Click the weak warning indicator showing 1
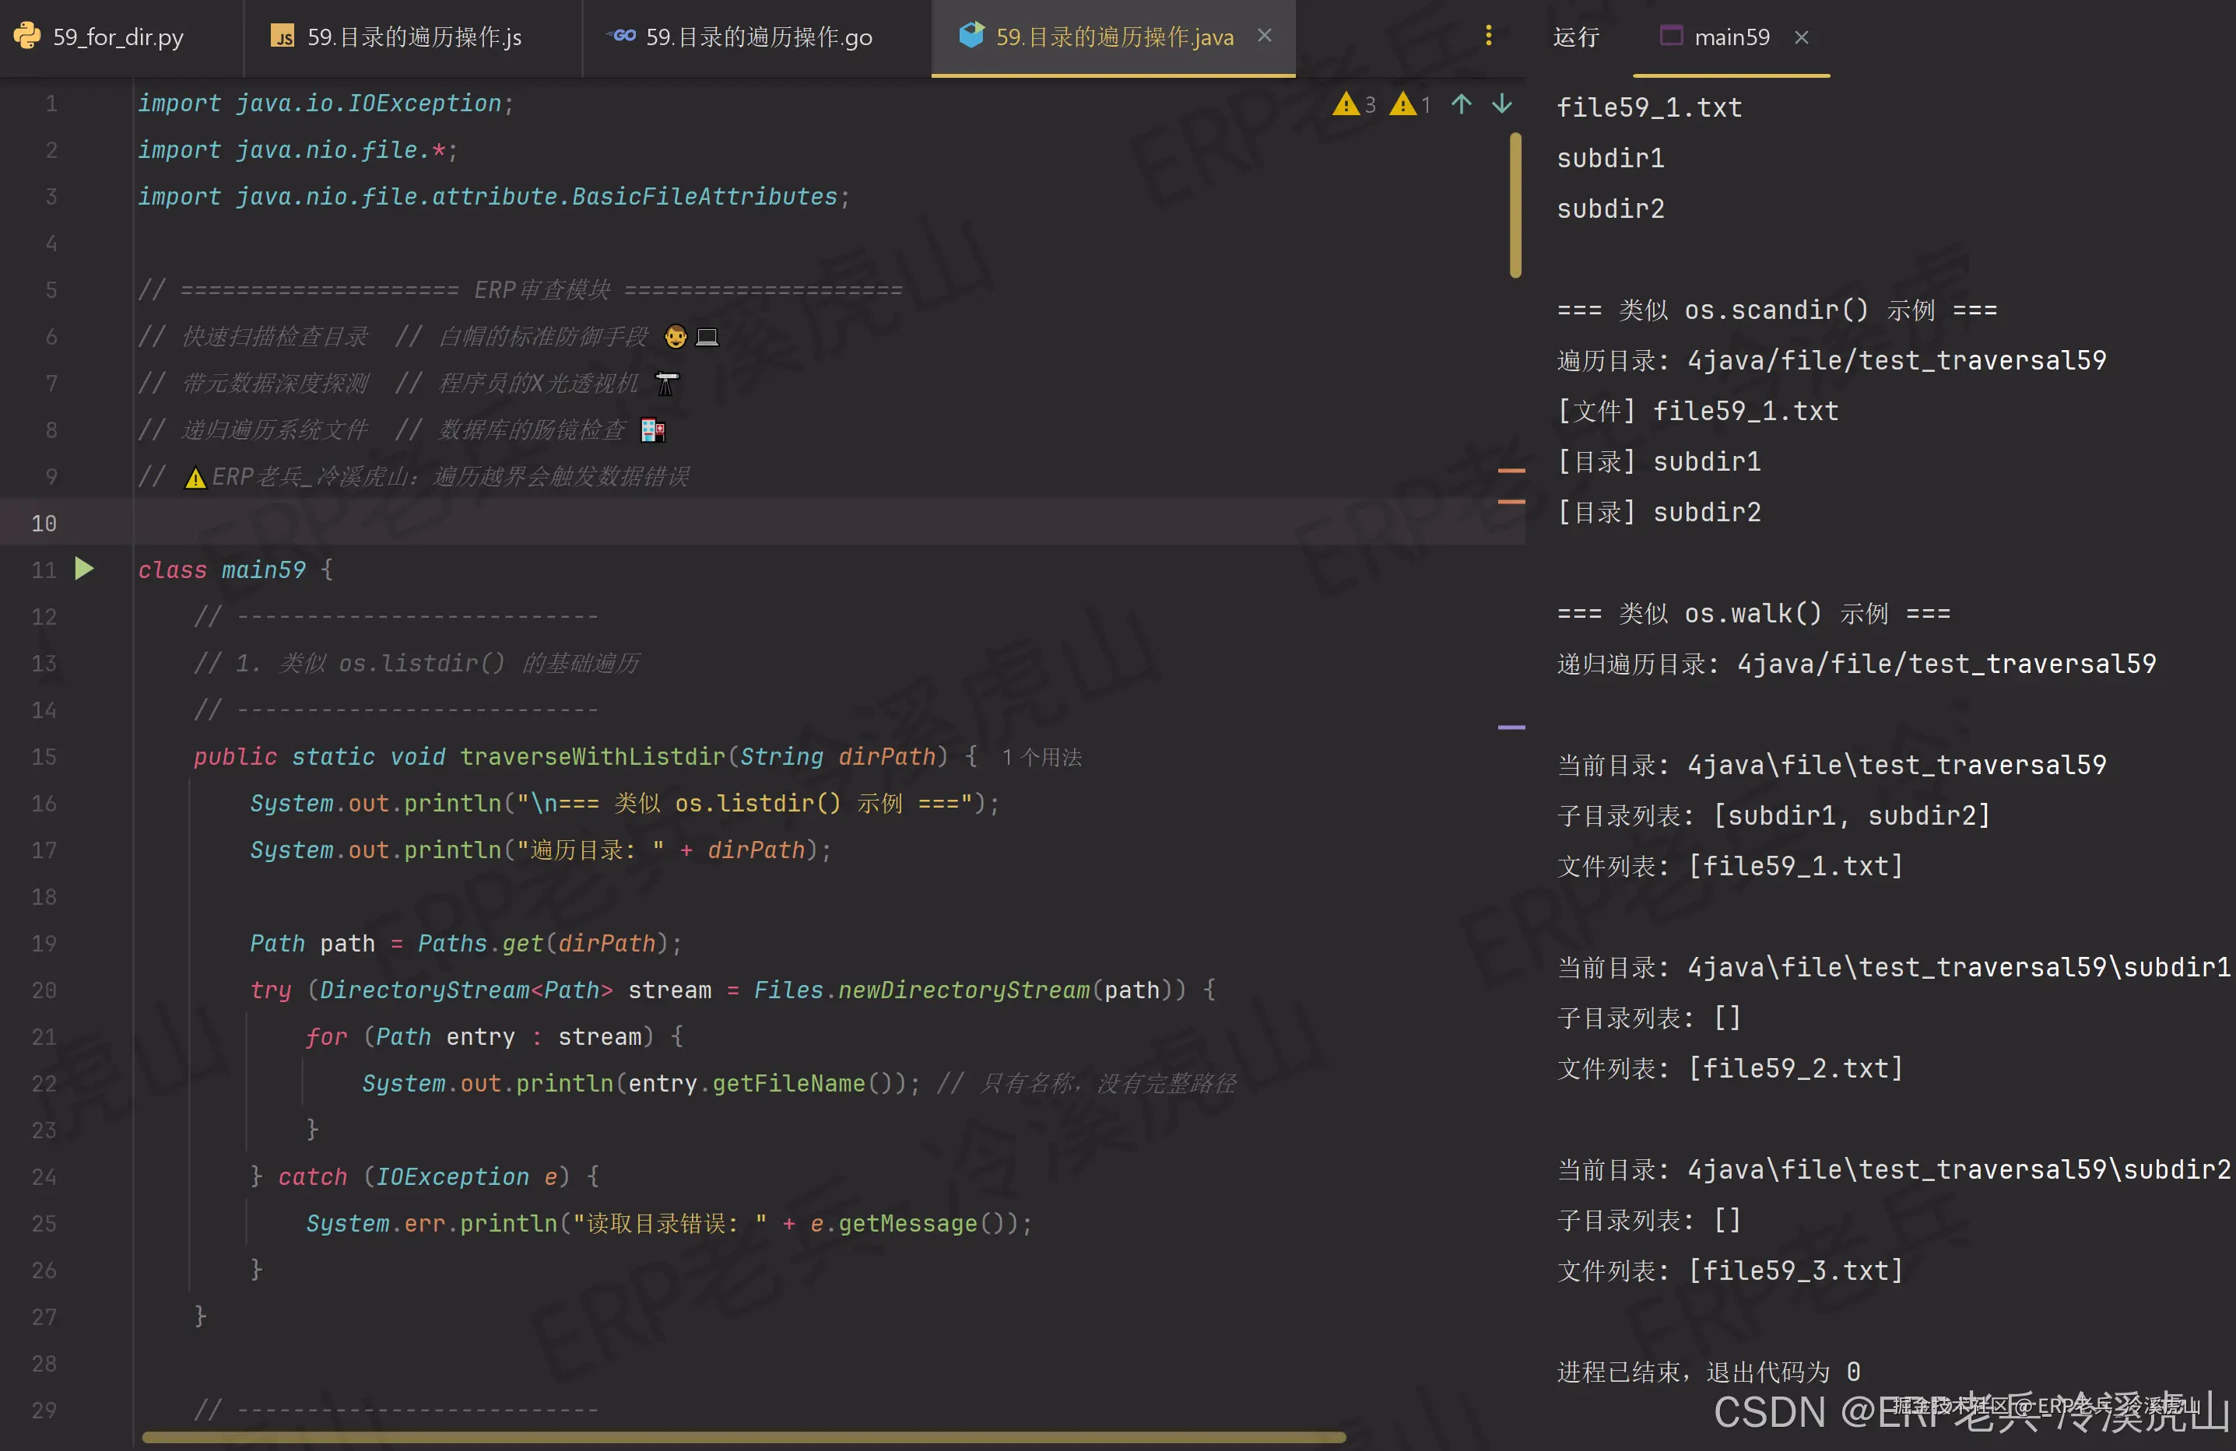This screenshot has width=2236, height=1451. tap(1410, 103)
